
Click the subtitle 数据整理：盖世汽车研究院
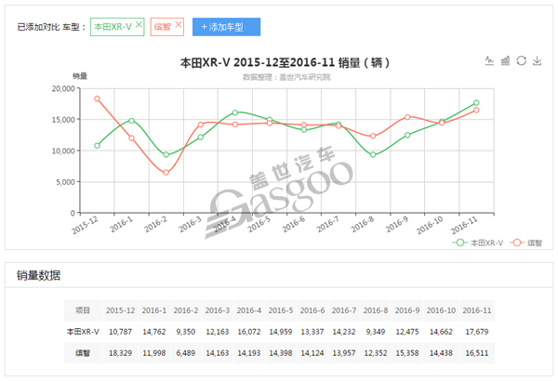[286, 77]
